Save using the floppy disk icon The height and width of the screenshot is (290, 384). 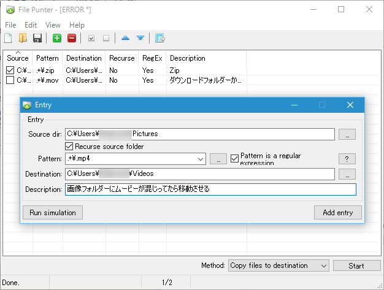pyautogui.click(x=37, y=38)
